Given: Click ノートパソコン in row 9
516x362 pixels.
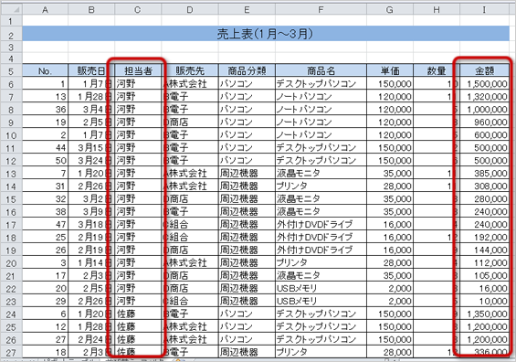Looking at the screenshot, I should (x=321, y=122).
